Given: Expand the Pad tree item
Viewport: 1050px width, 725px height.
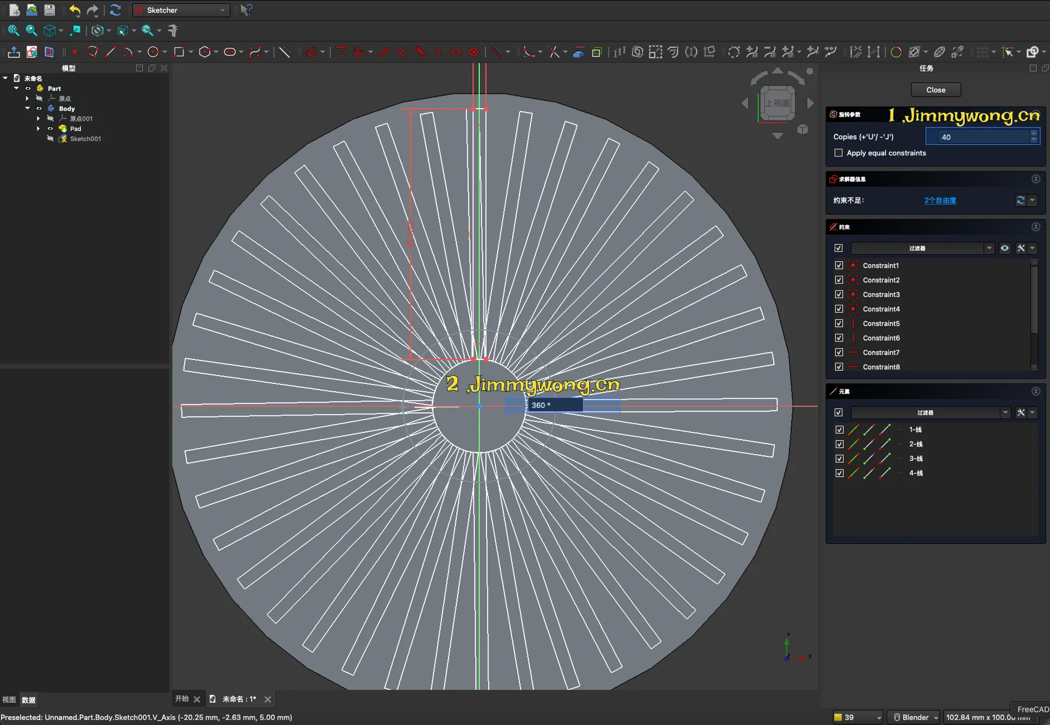Looking at the screenshot, I should (38, 129).
